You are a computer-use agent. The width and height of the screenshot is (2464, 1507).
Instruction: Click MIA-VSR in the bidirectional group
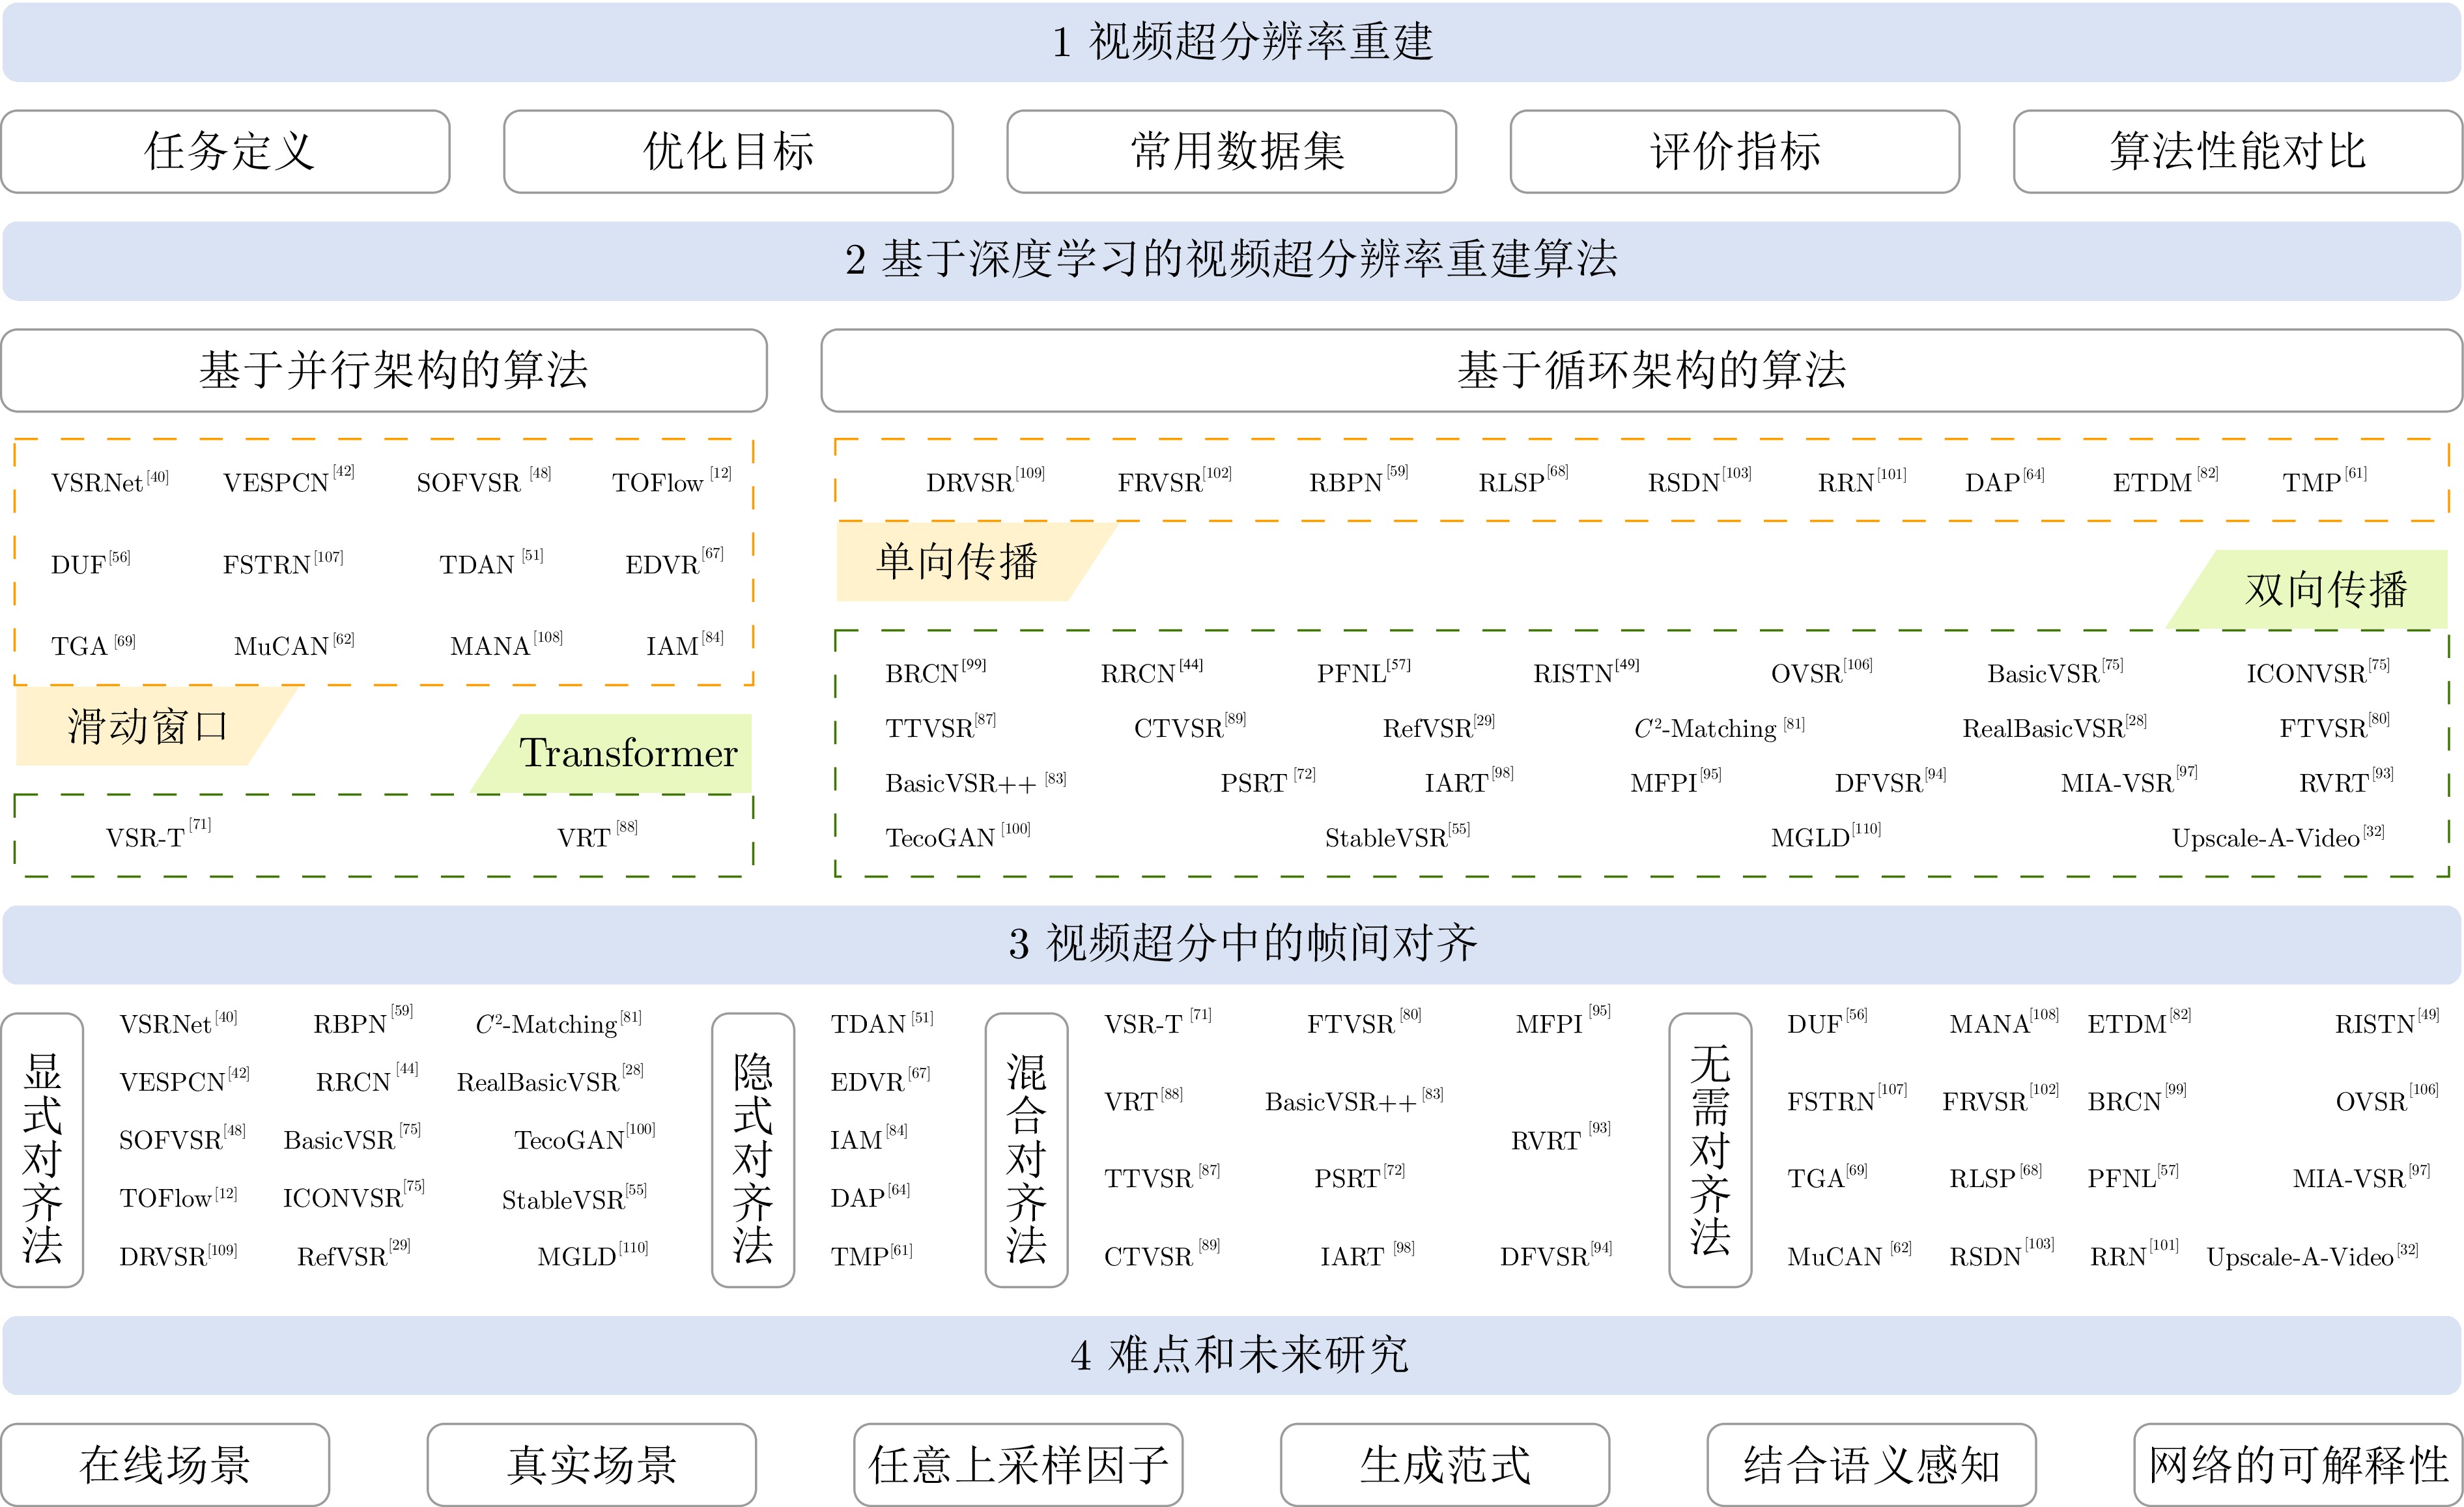(x=2129, y=781)
